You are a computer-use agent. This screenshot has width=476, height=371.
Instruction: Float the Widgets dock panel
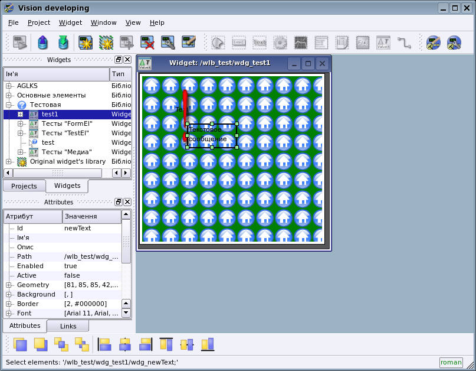(118, 60)
